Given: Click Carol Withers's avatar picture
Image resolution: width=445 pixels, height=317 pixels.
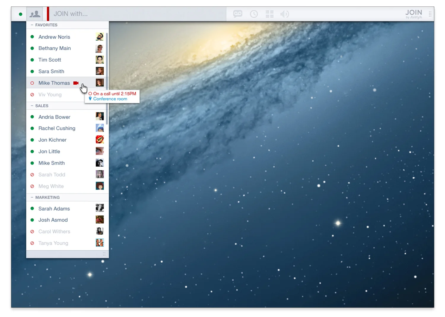Looking at the screenshot, I should click(x=100, y=231).
